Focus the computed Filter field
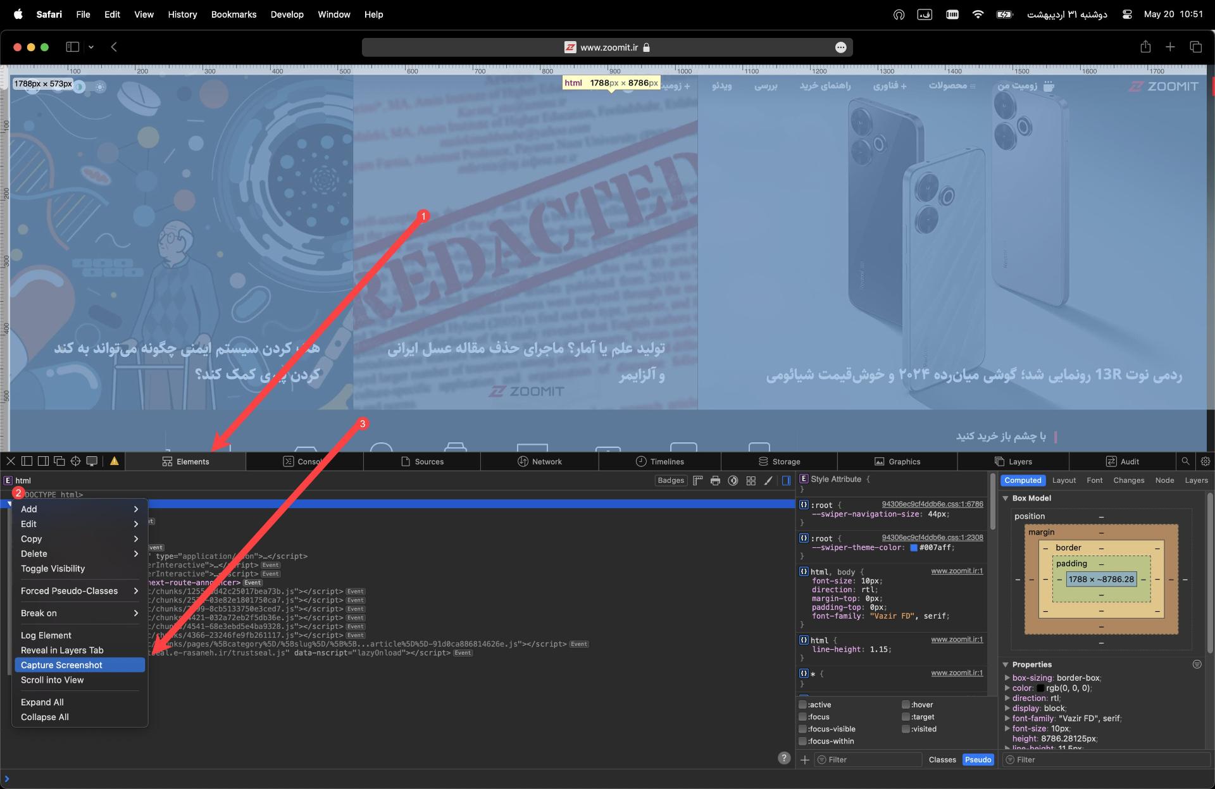Screen dimensions: 1215x789 [1106, 760]
